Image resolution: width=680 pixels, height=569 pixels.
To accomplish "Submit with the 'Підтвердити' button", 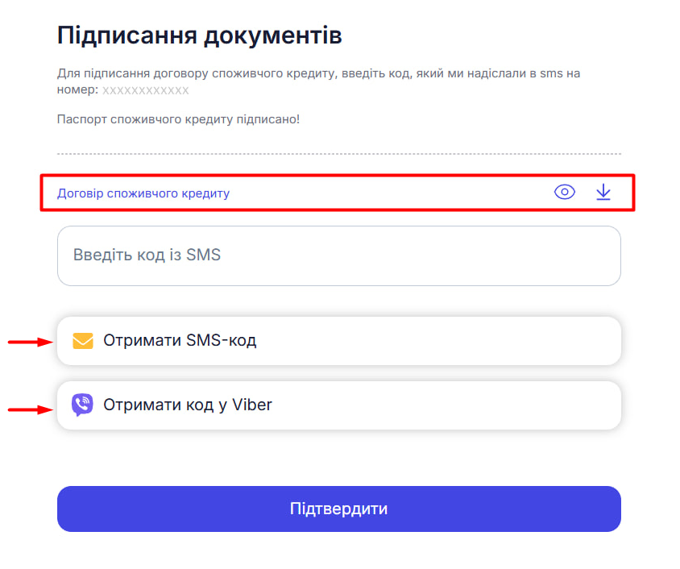I will tap(338, 509).
